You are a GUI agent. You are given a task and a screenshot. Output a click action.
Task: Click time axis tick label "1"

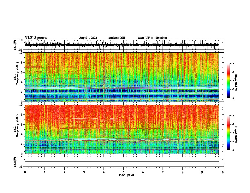click(45, 172)
